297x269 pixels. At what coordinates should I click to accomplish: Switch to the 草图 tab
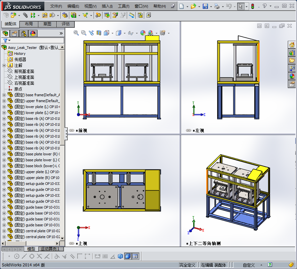pos(47,24)
